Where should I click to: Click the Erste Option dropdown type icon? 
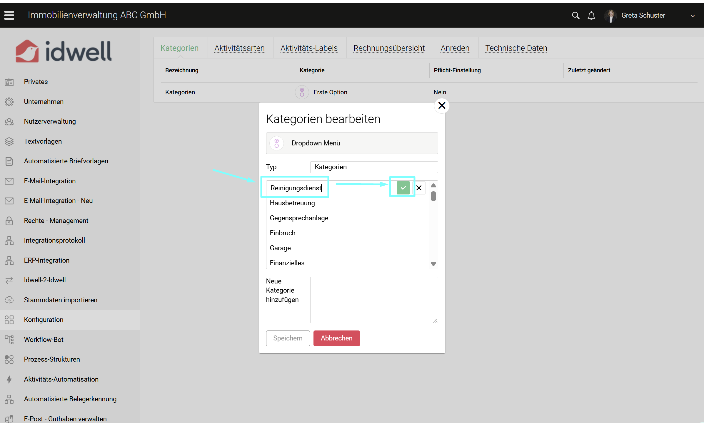click(x=302, y=92)
